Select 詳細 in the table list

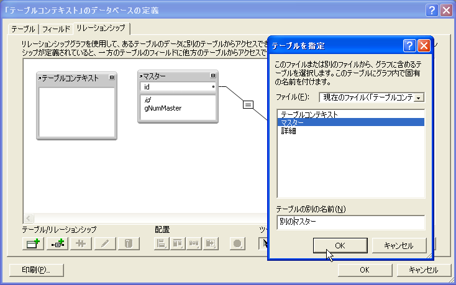288,130
